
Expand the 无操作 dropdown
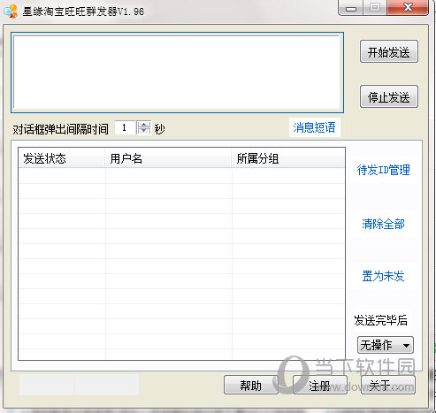point(386,345)
